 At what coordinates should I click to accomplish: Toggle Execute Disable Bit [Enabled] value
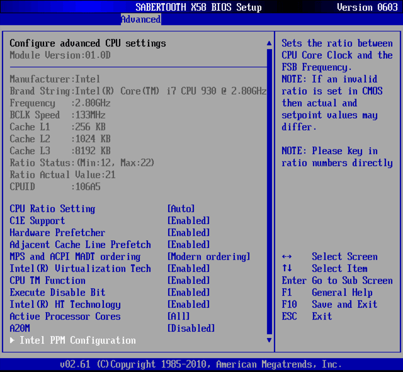(189, 292)
